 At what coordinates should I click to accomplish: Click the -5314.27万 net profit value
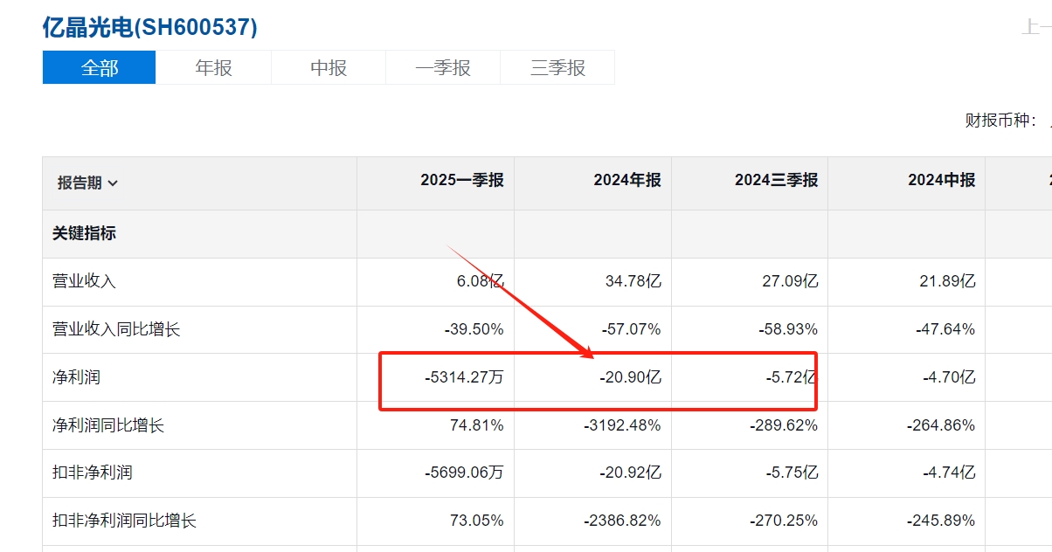tap(463, 377)
